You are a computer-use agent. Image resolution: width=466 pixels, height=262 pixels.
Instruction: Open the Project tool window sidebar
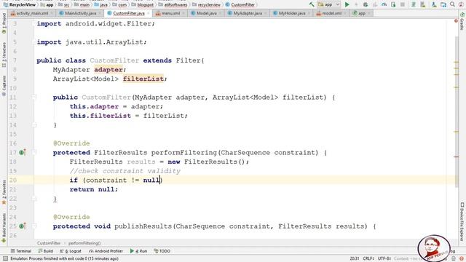(4, 24)
